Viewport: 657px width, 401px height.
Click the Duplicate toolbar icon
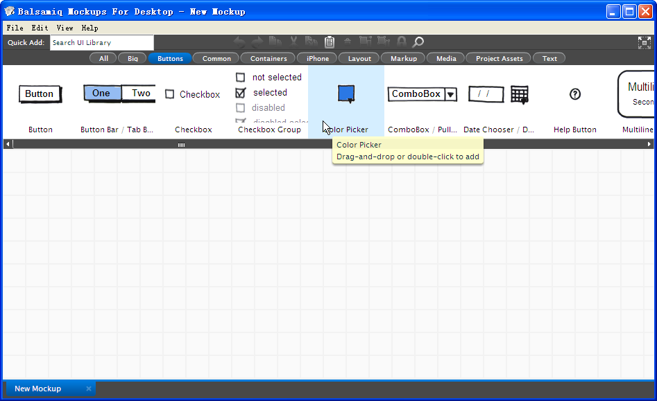click(x=275, y=42)
